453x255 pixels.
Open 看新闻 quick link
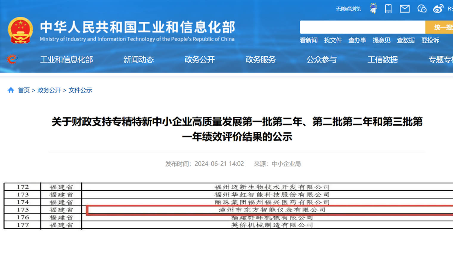coord(308,40)
